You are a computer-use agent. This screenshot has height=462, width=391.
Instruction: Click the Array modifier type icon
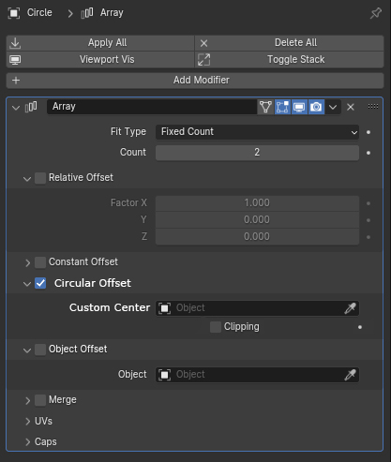[31, 107]
